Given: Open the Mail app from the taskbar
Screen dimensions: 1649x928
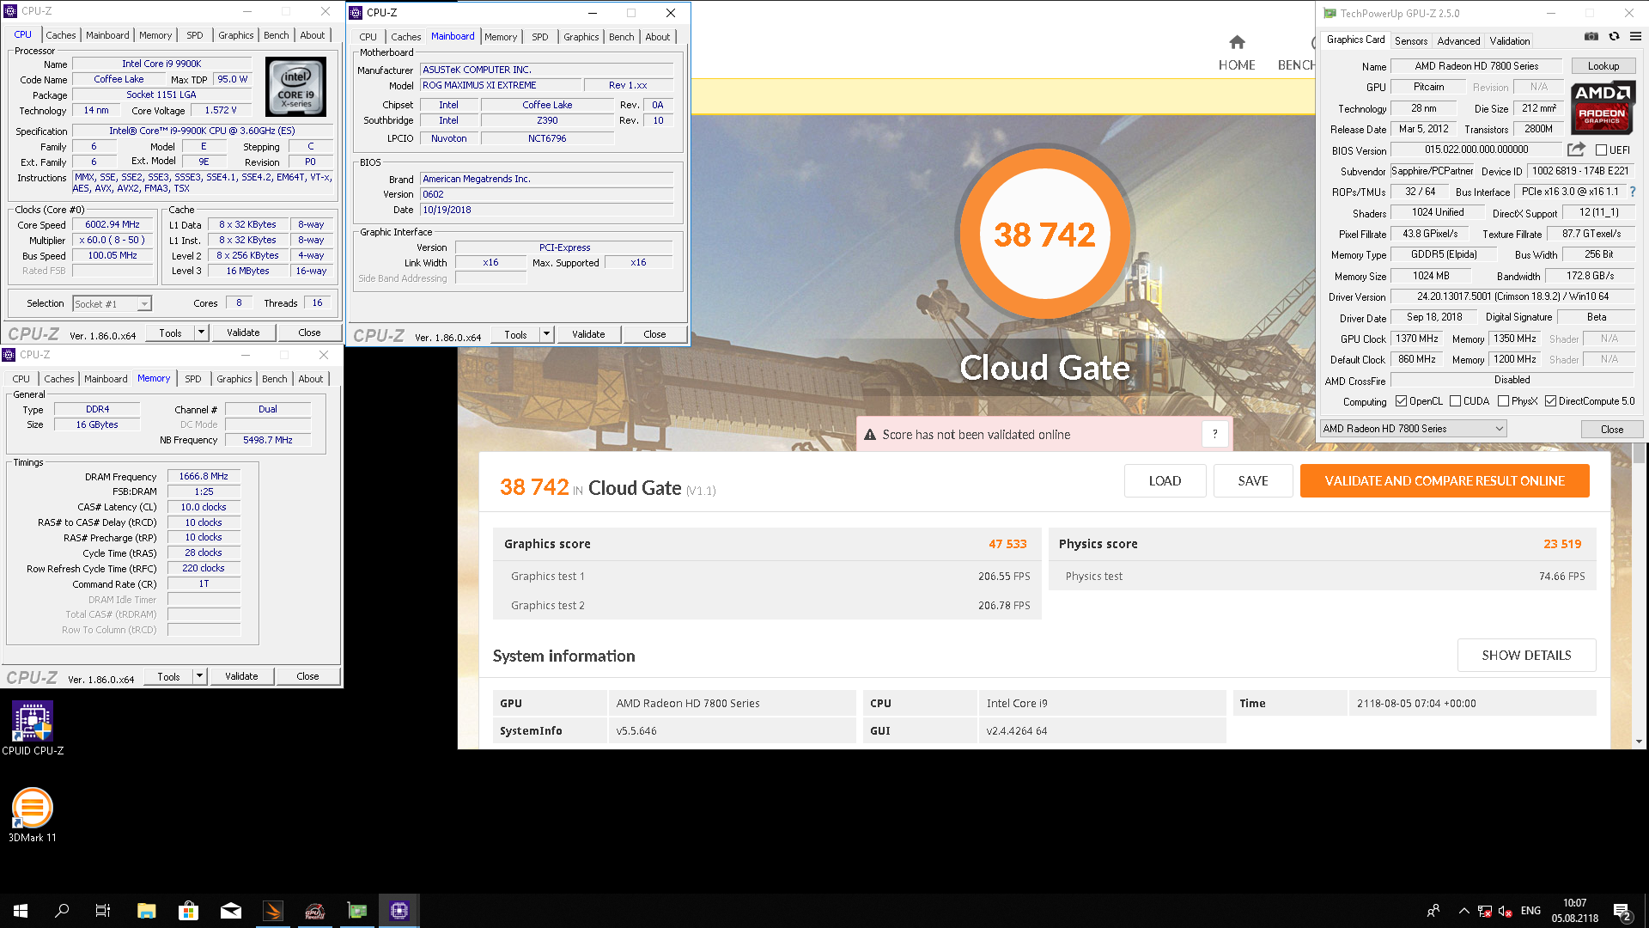Looking at the screenshot, I should tap(231, 911).
